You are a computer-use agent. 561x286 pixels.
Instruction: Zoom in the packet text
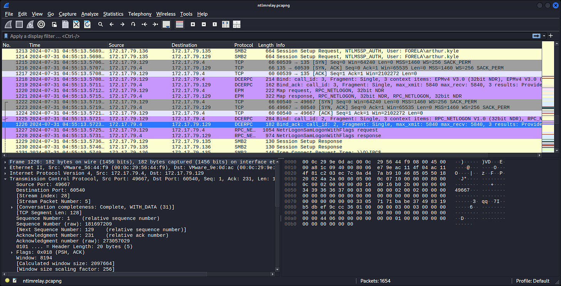point(193,24)
